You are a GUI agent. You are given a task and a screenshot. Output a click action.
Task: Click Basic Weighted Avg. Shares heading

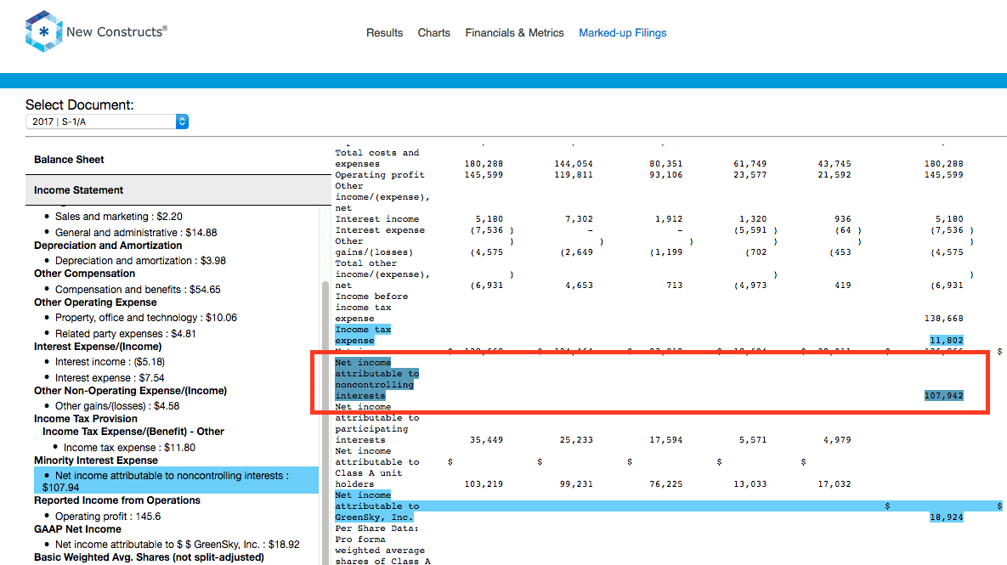(x=149, y=557)
